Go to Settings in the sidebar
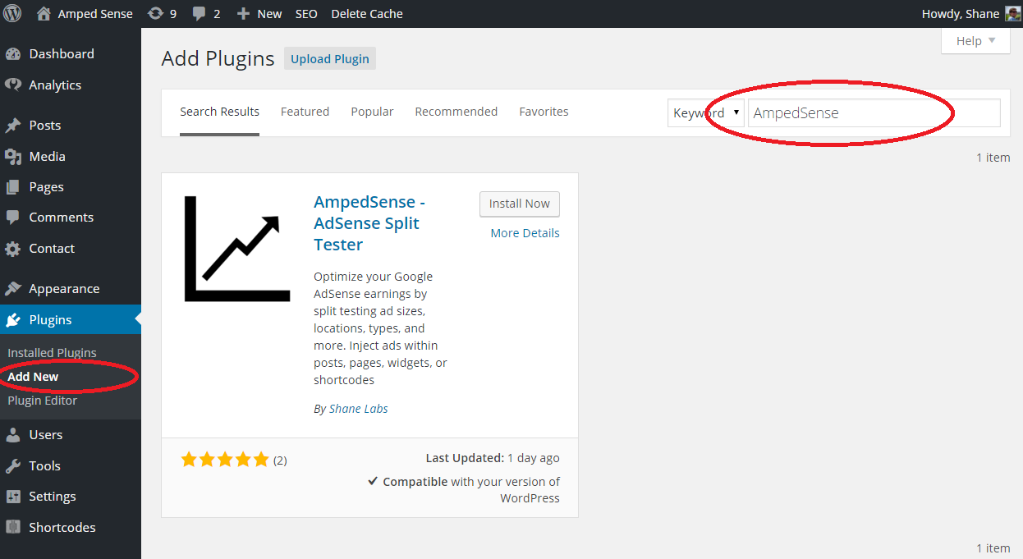1023x559 pixels. point(53,497)
